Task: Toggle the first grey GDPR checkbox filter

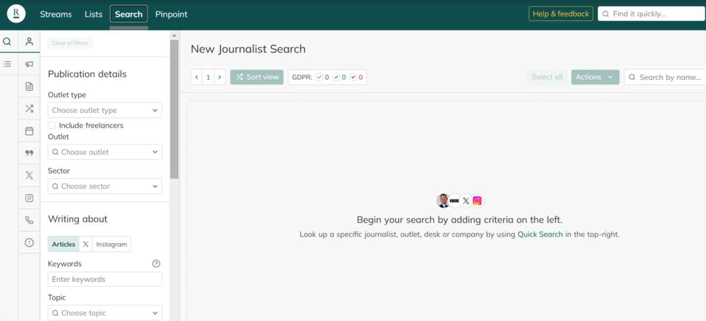Action: 319,77
